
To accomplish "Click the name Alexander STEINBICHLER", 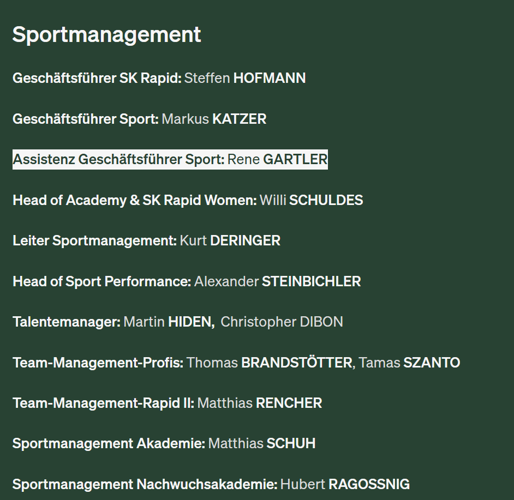I will pyautogui.click(x=277, y=281).
